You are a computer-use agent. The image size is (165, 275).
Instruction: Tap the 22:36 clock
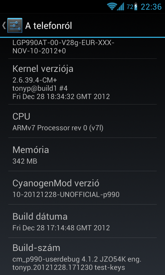tap(151, 7)
